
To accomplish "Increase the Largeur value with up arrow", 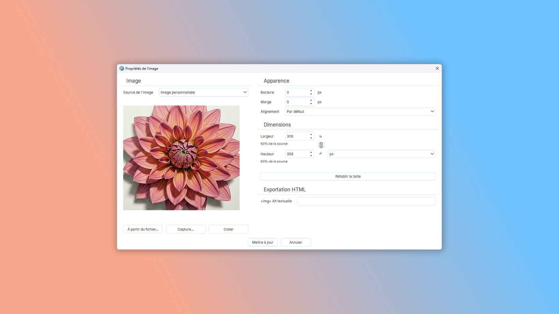I will 311,135.
